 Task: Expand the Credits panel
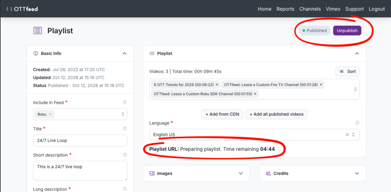pyautogui.click(x=357, y=173)
